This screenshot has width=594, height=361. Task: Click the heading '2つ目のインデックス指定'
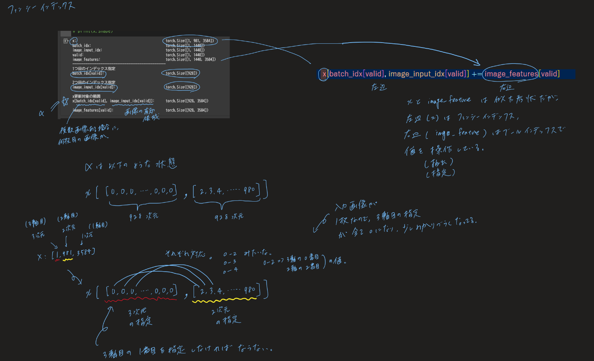[x=94, y=82]
